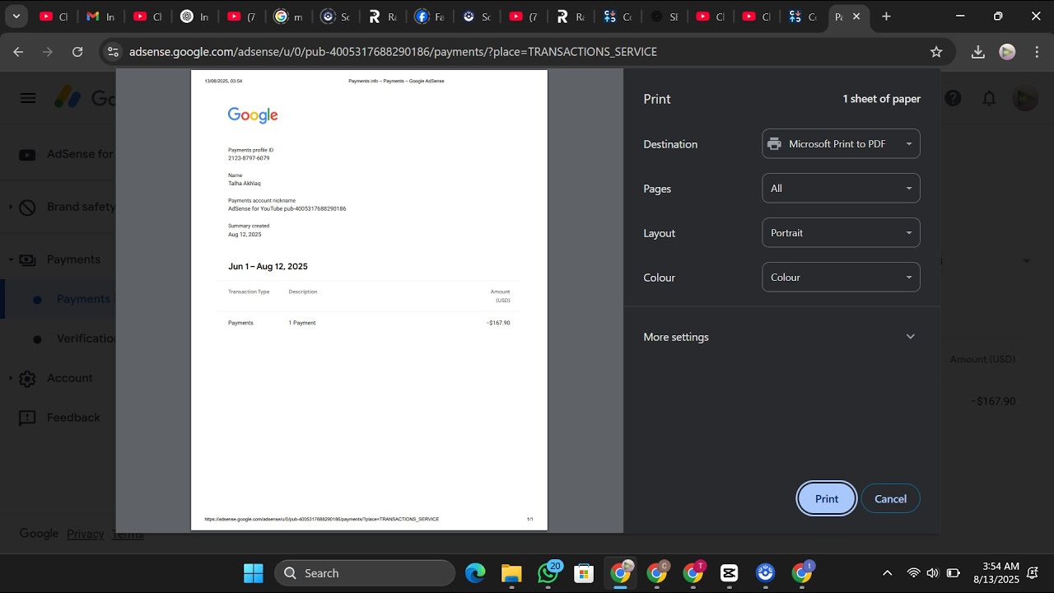
Task: Go back to the previous page
Action: (18, 52)
